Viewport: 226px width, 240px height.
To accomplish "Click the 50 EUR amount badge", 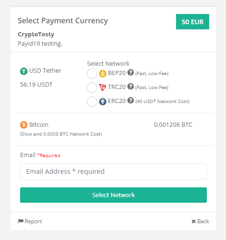I will tap(192, 21).
